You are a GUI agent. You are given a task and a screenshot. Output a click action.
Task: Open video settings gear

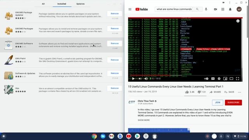219,79
